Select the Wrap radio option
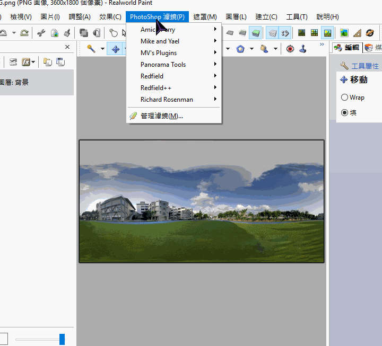The width and height of the screenshot is (382, 346). [x=345, y=97]
